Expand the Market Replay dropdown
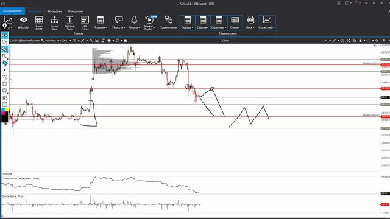This screenshot has height=219, width=390. coord(149,23)
